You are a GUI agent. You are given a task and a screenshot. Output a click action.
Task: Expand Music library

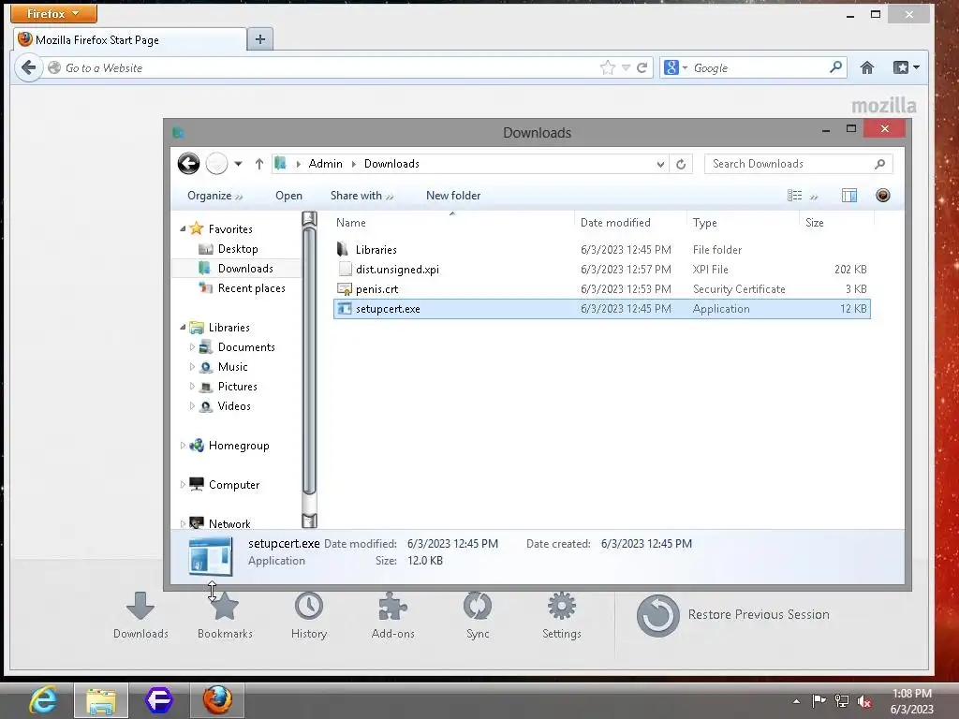tap(192, 367)
